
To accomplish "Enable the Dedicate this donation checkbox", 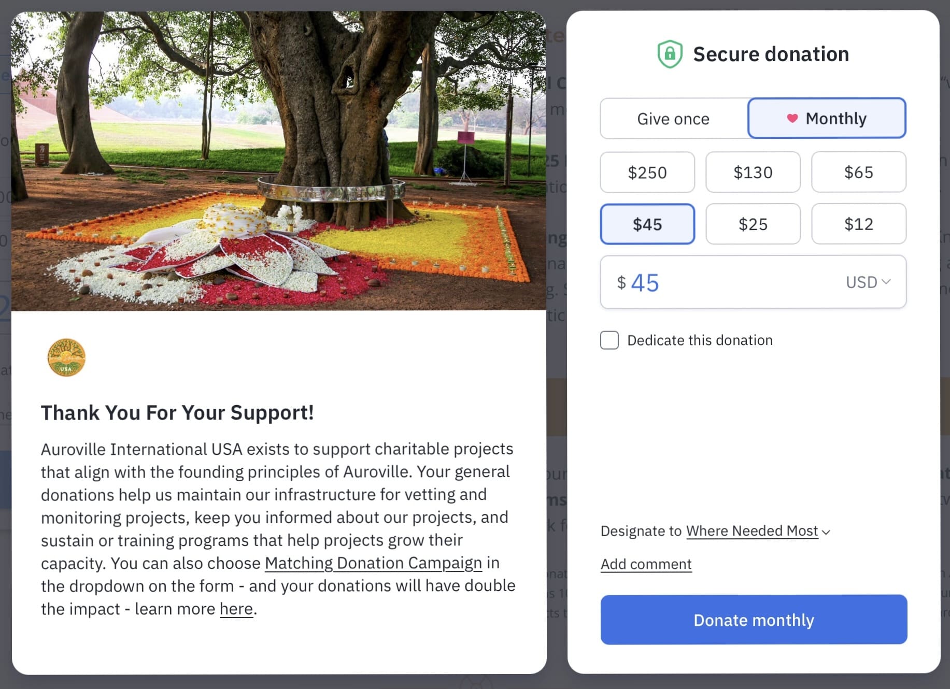I will pos(609,340).
